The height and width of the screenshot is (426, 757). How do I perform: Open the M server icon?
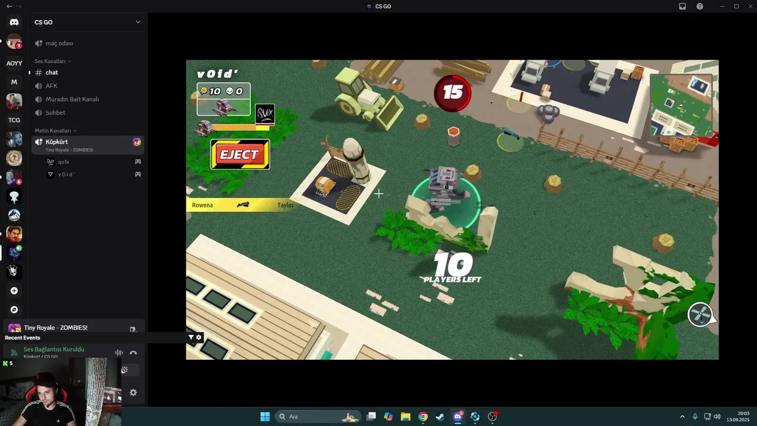click(14, 82)
